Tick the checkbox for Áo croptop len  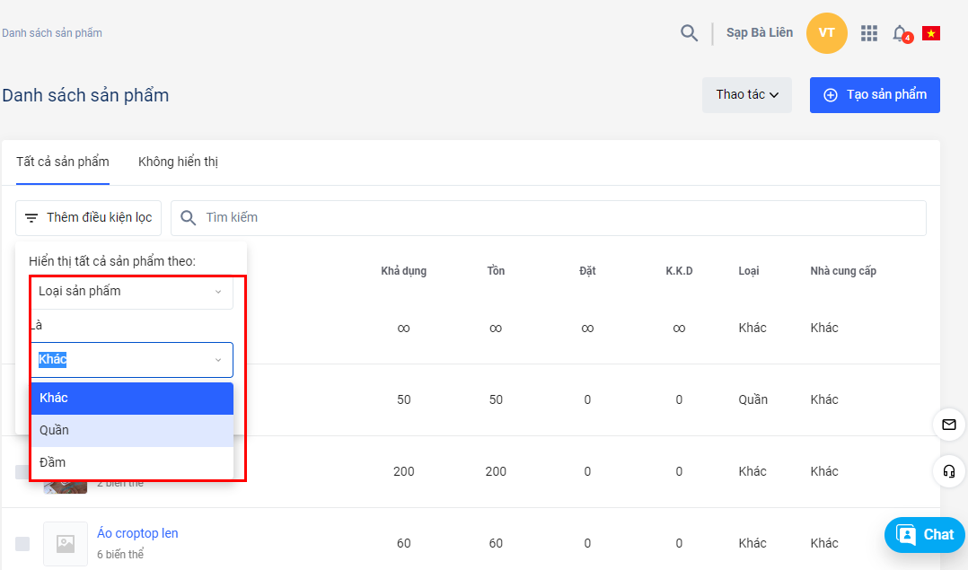[22, 543]
